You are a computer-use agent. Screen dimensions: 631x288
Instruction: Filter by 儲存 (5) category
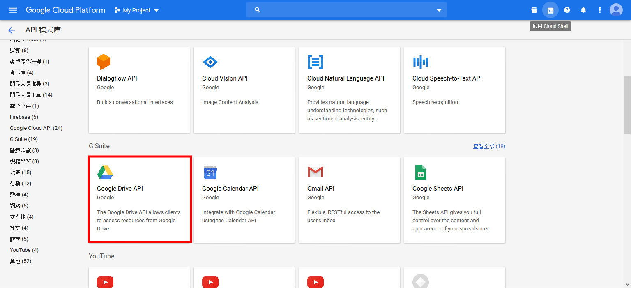click(19, 239)
